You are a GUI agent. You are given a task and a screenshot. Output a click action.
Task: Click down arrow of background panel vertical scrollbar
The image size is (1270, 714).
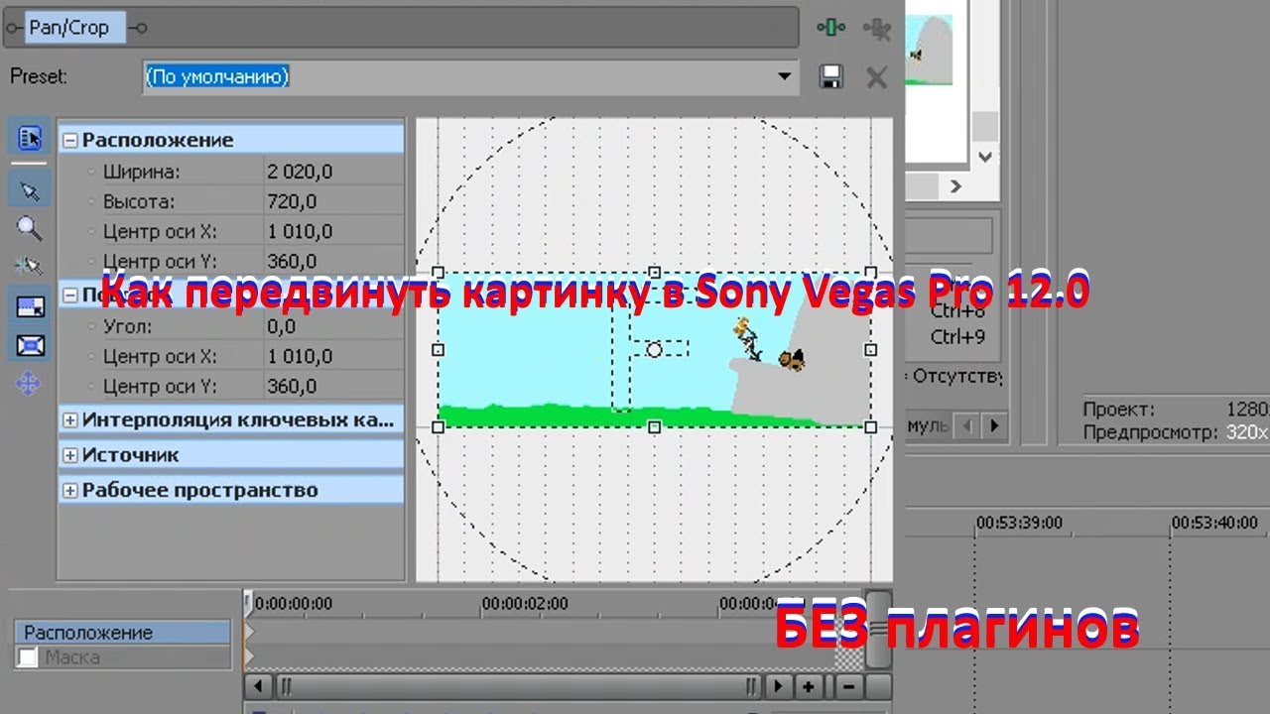[x=984, y=156]
